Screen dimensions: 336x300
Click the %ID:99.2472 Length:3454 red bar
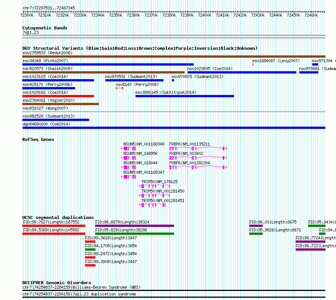90,257
